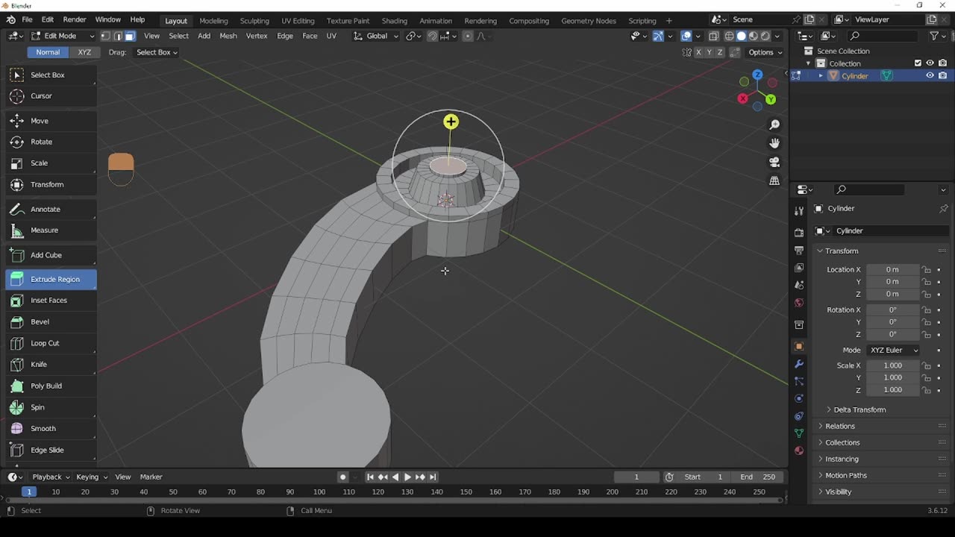Click the End frame field
This screenshot has height=537, width=955.
click(x=759, y=477)
